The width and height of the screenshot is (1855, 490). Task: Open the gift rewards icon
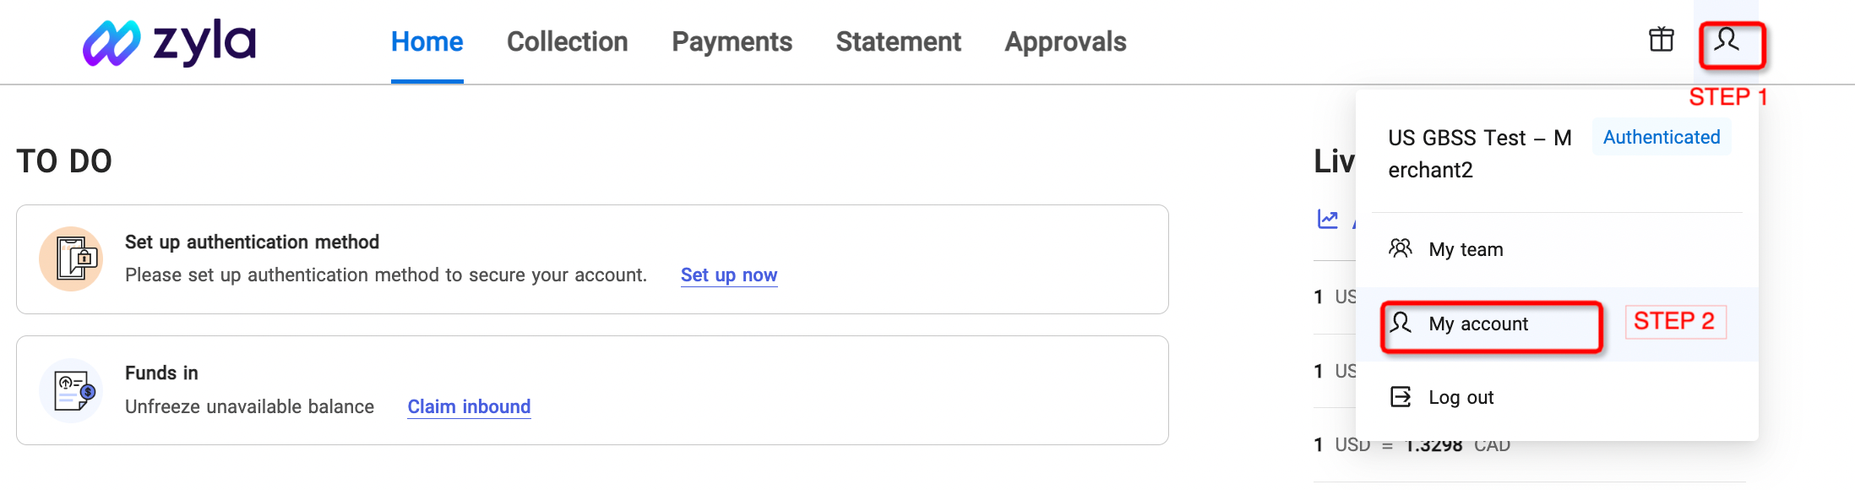tap(1661, 40)
